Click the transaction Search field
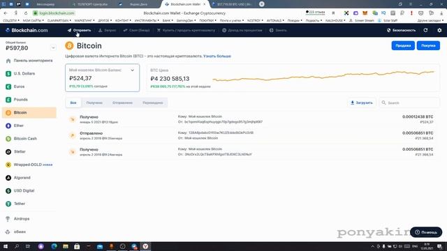447x251 pixels. (x=409, y=102)
